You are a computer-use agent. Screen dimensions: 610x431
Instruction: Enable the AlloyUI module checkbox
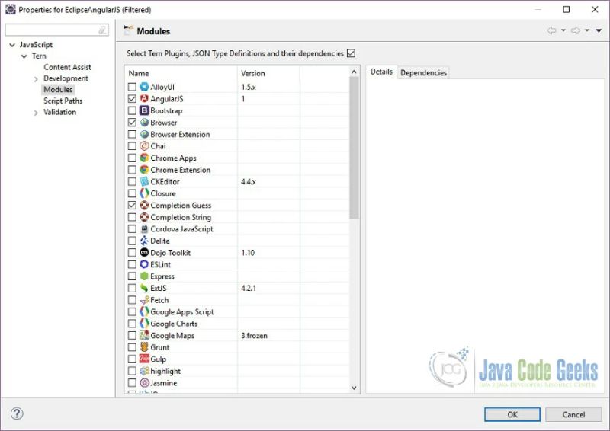click(x=132, y=87)
